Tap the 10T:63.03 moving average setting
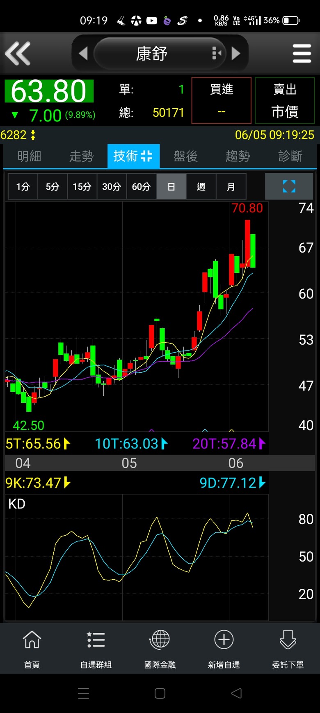 [x=131, y=444]
